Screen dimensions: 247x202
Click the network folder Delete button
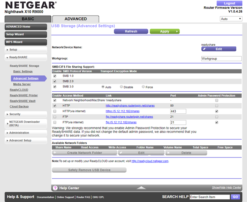[x=186, y=153]
